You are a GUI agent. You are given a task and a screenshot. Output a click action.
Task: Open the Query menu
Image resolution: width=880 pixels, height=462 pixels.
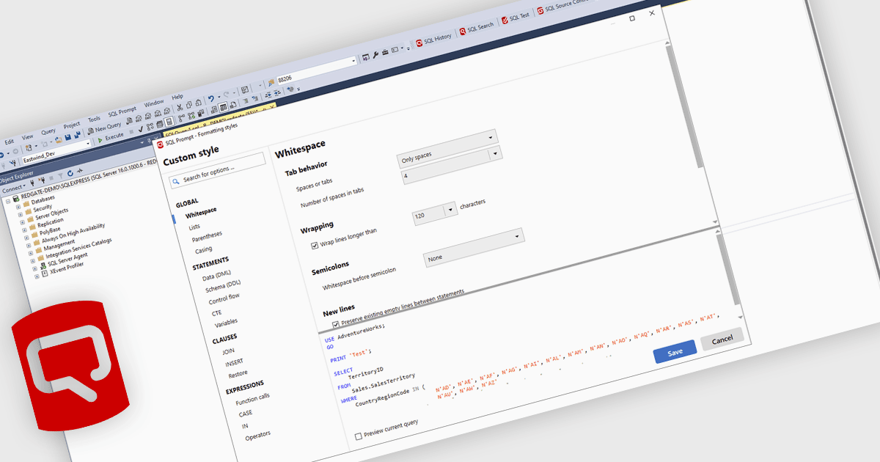pos(48,130)
